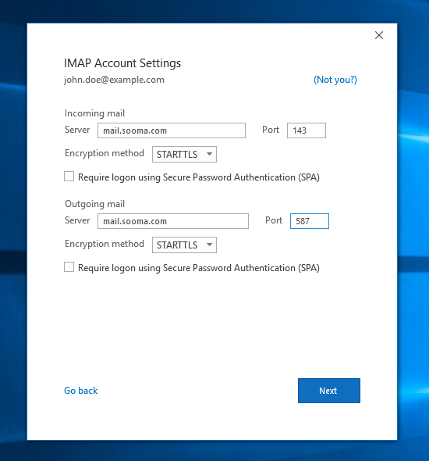Click the Next button
The height and width of the screenshot is (461, 429).
tap(329, 391)
